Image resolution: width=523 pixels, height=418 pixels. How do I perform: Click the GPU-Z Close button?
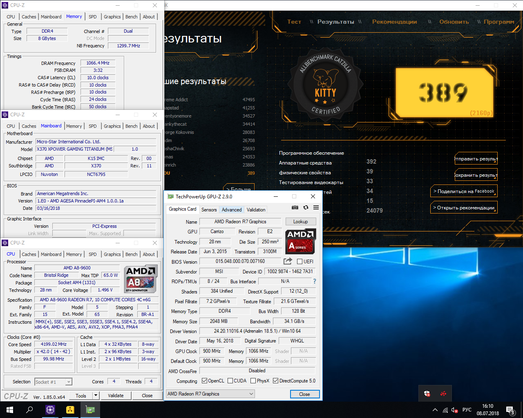[x=304, y=394]
